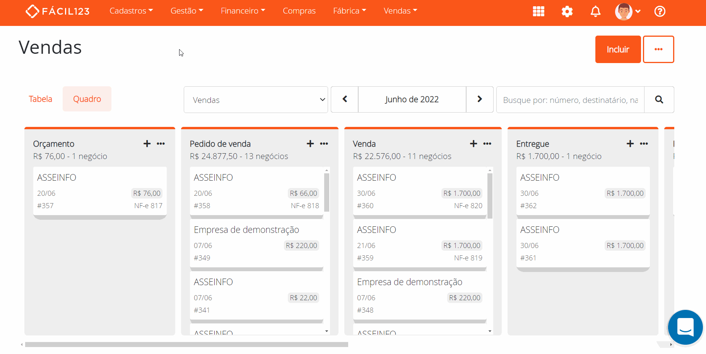The image size is (706, 354).
Task: Go to previous month with left arrow
Action: tap(344, 99)
